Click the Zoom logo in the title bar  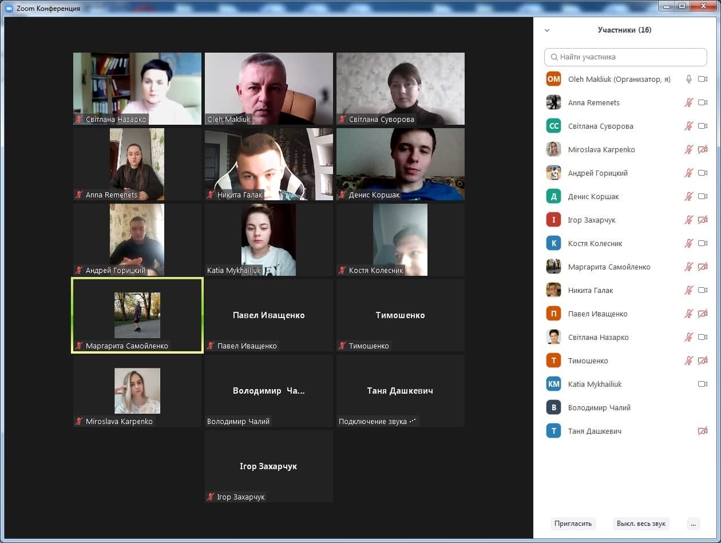(x=9, y=9)
